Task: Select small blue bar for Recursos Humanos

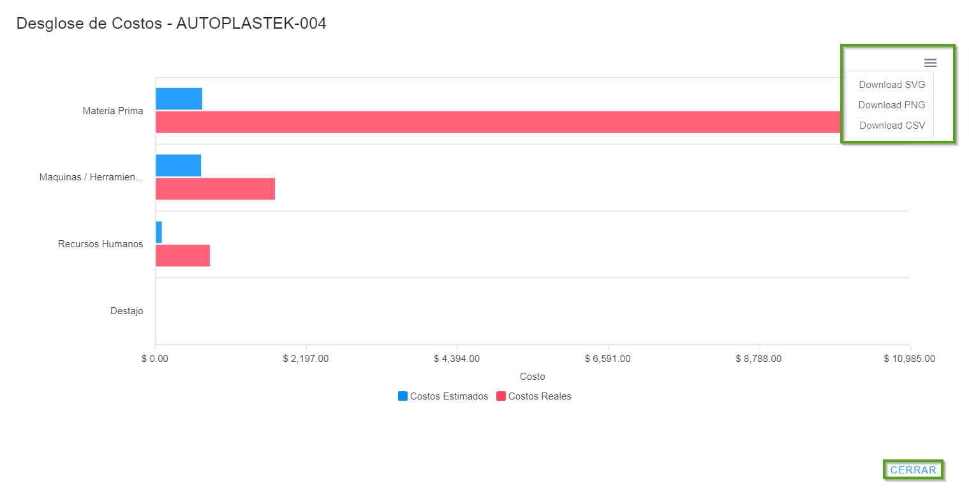Action: click(159, 232)
